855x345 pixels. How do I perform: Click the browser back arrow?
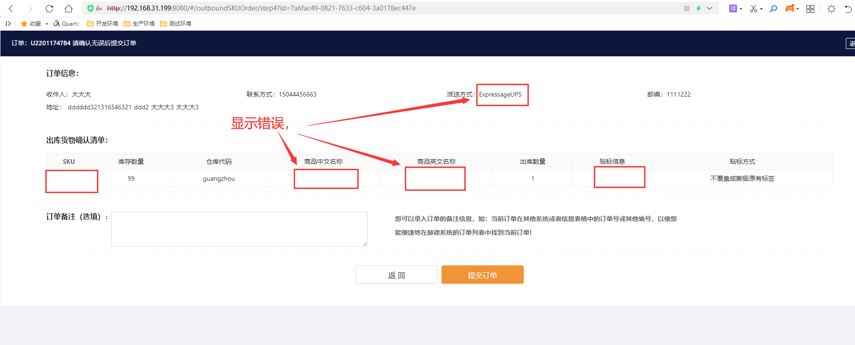click(11, 8)
